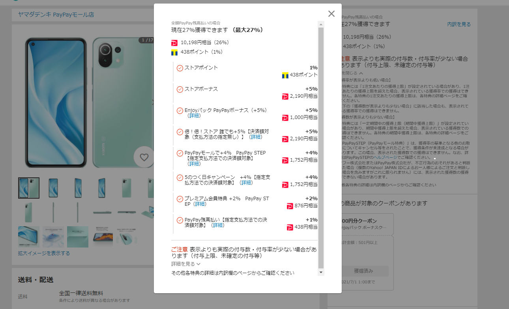Click T-point icon in ストアポイント row
509x309 pixels.
pyautogui.click(x=285, y=75)
